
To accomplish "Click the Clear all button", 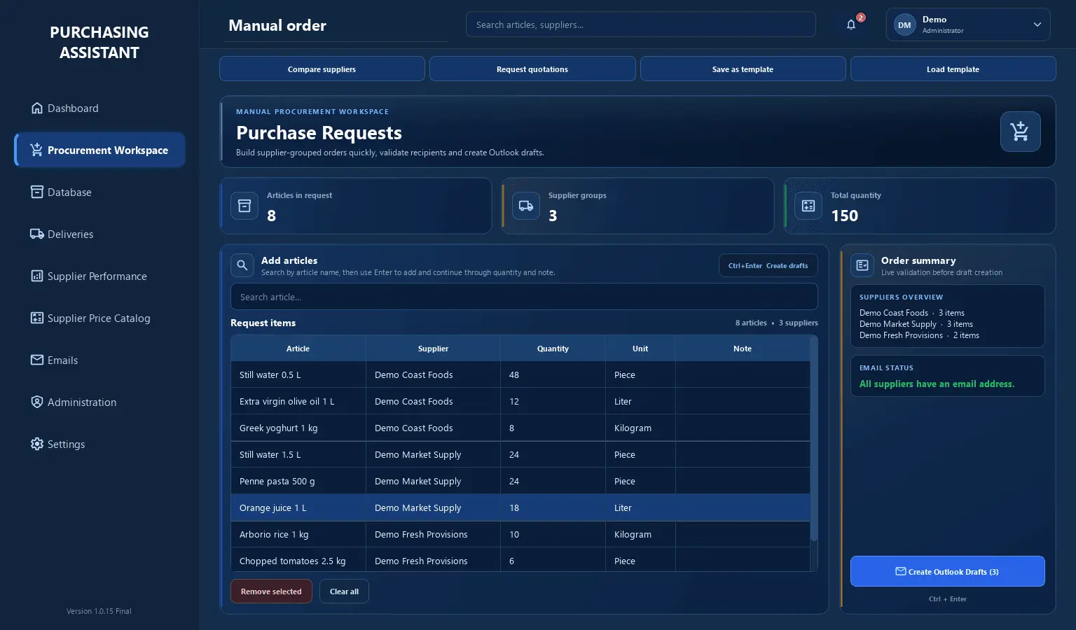I will click(344, 591).
